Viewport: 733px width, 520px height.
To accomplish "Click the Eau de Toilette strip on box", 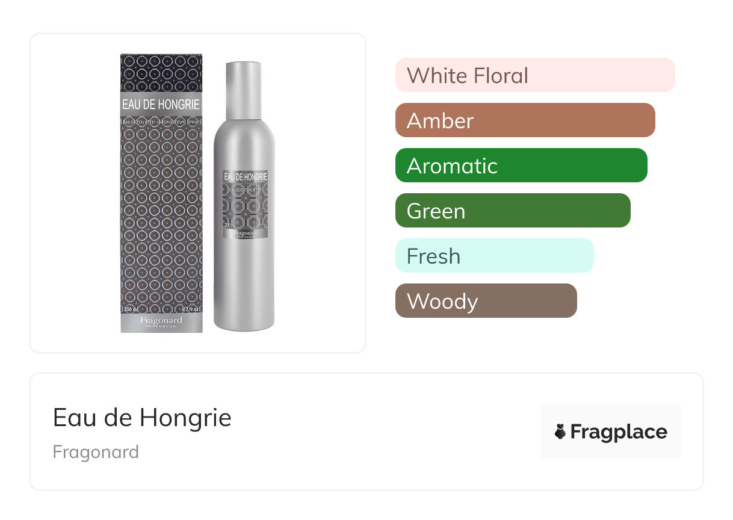I will (161, 122).
